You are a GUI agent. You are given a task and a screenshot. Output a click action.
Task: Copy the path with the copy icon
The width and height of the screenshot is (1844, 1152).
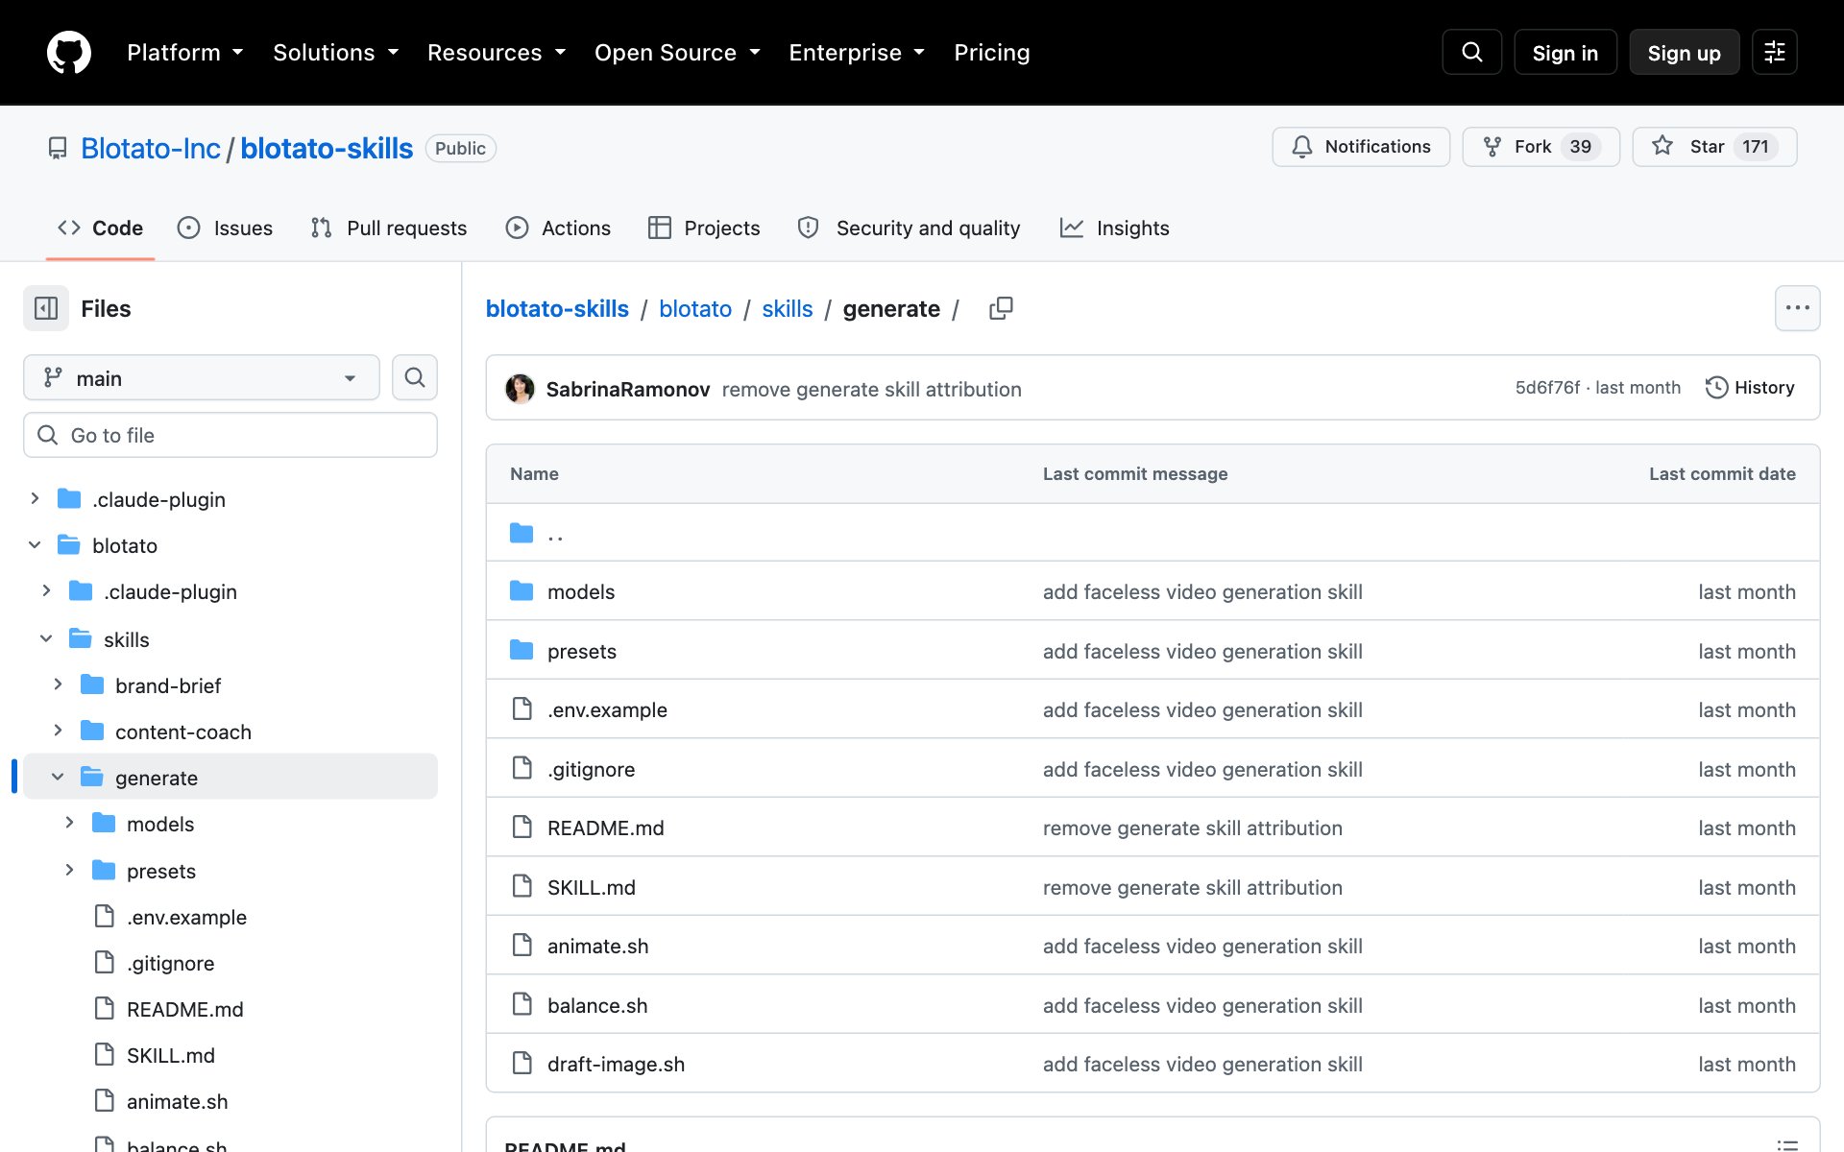coord(1001,308)
